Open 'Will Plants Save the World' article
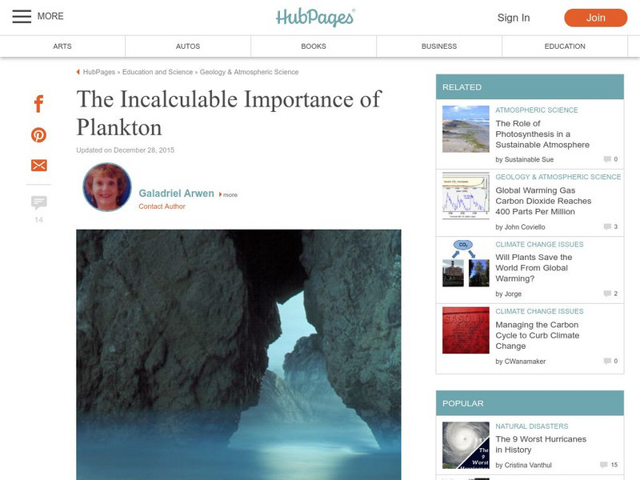 [534, 268]
